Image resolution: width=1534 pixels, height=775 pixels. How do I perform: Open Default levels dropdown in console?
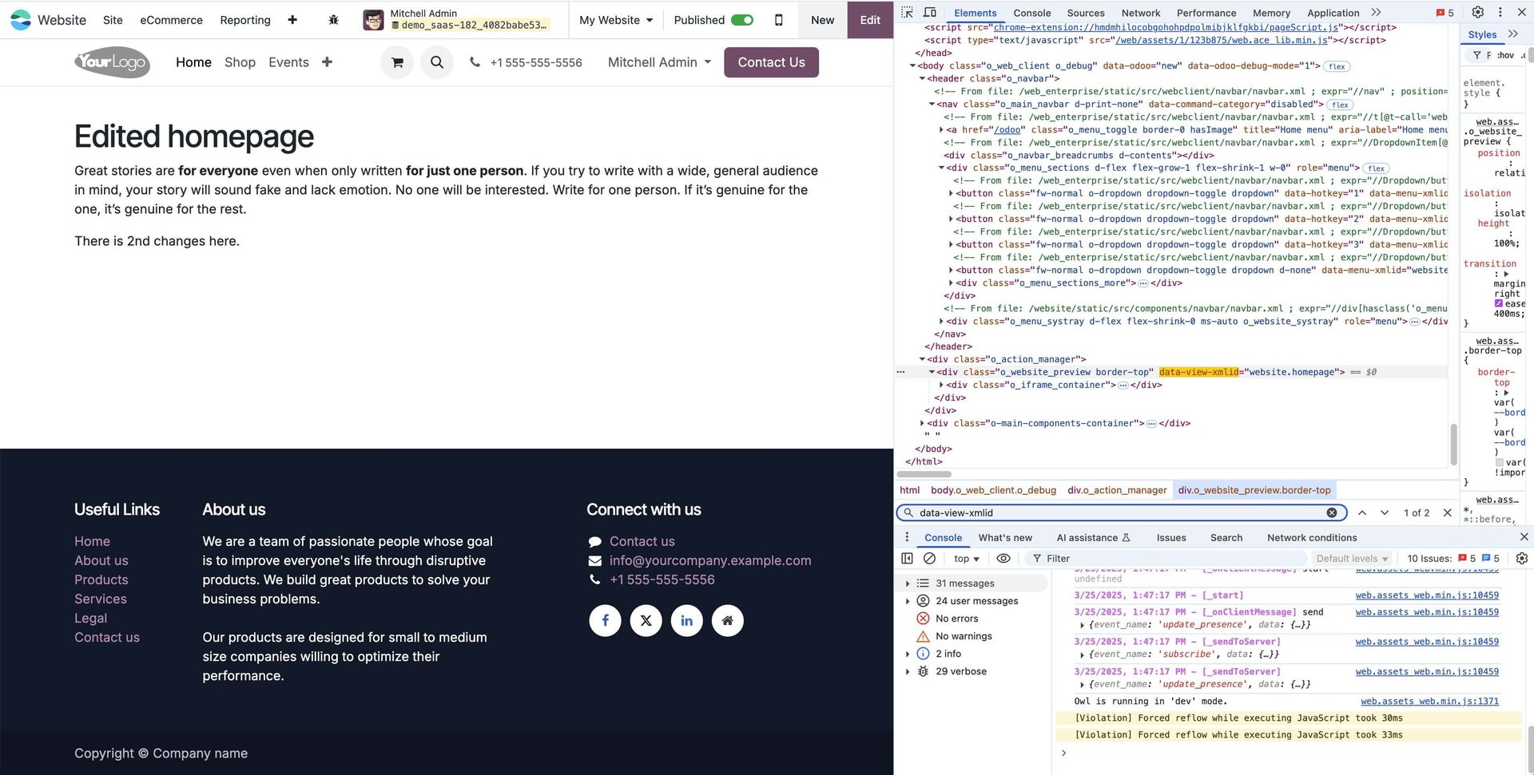coord(1352,559)
